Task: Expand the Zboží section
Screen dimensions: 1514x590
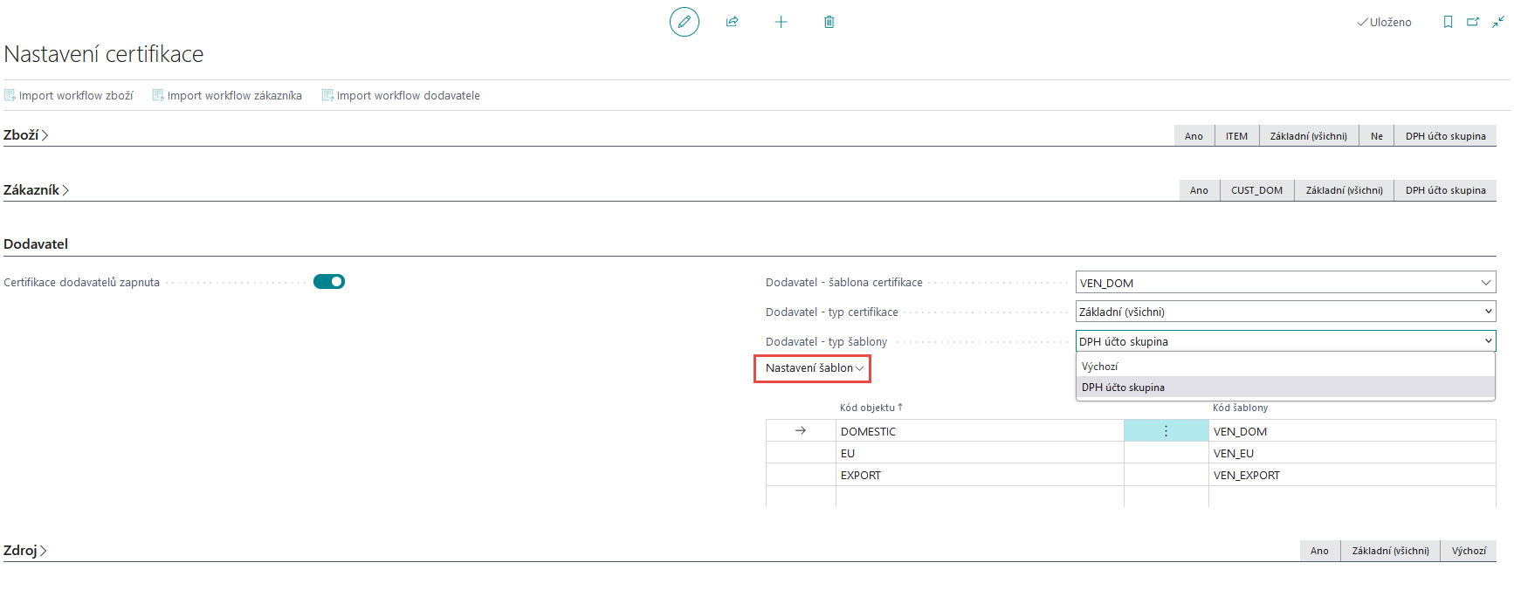Action: point(26,135)
